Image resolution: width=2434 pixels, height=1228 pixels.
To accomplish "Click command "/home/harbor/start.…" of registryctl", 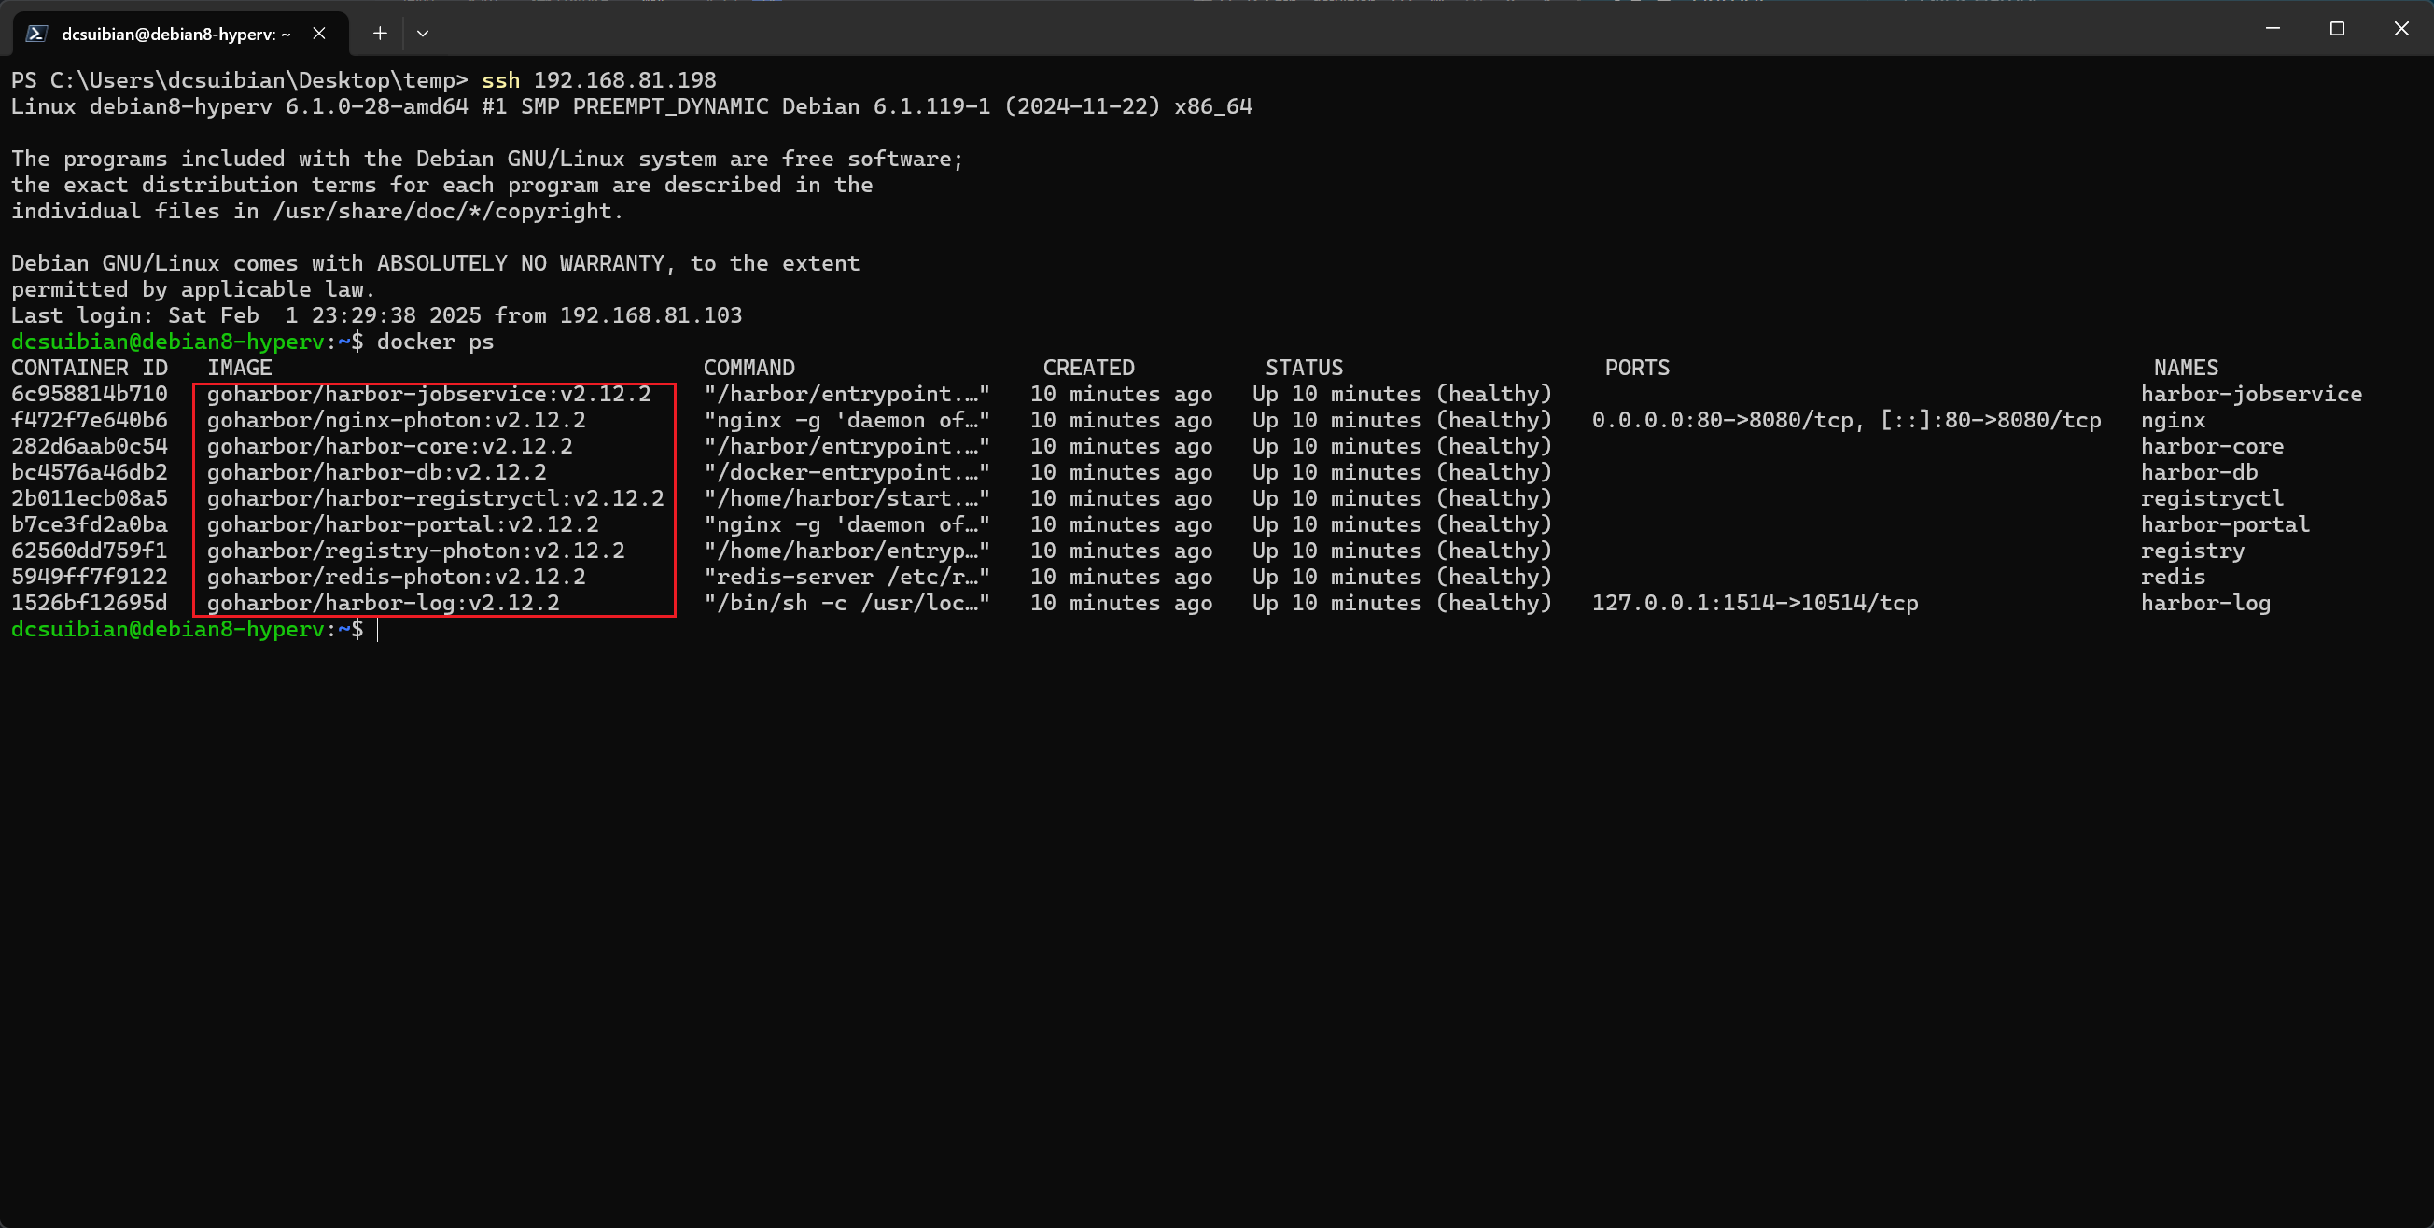I will [846, 498].
